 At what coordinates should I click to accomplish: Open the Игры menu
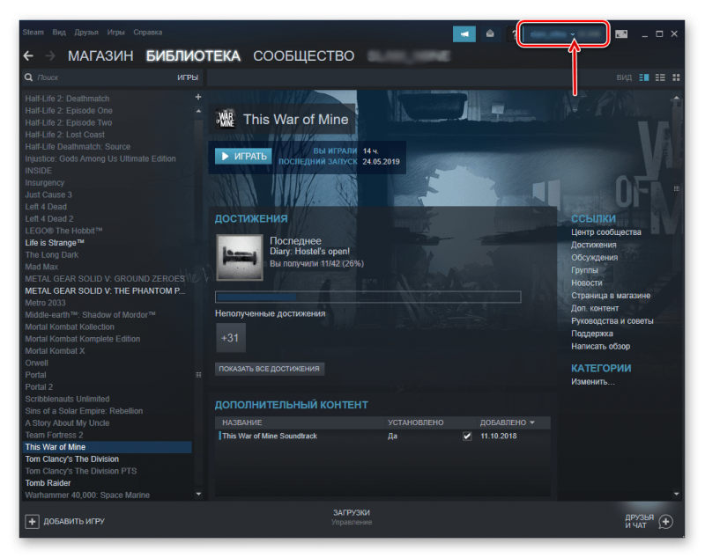[115, 33]
